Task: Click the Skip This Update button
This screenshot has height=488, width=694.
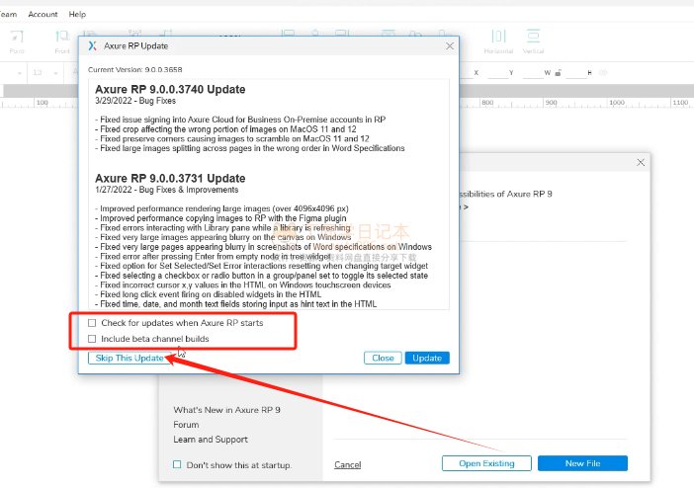Action: click(130, 358)
